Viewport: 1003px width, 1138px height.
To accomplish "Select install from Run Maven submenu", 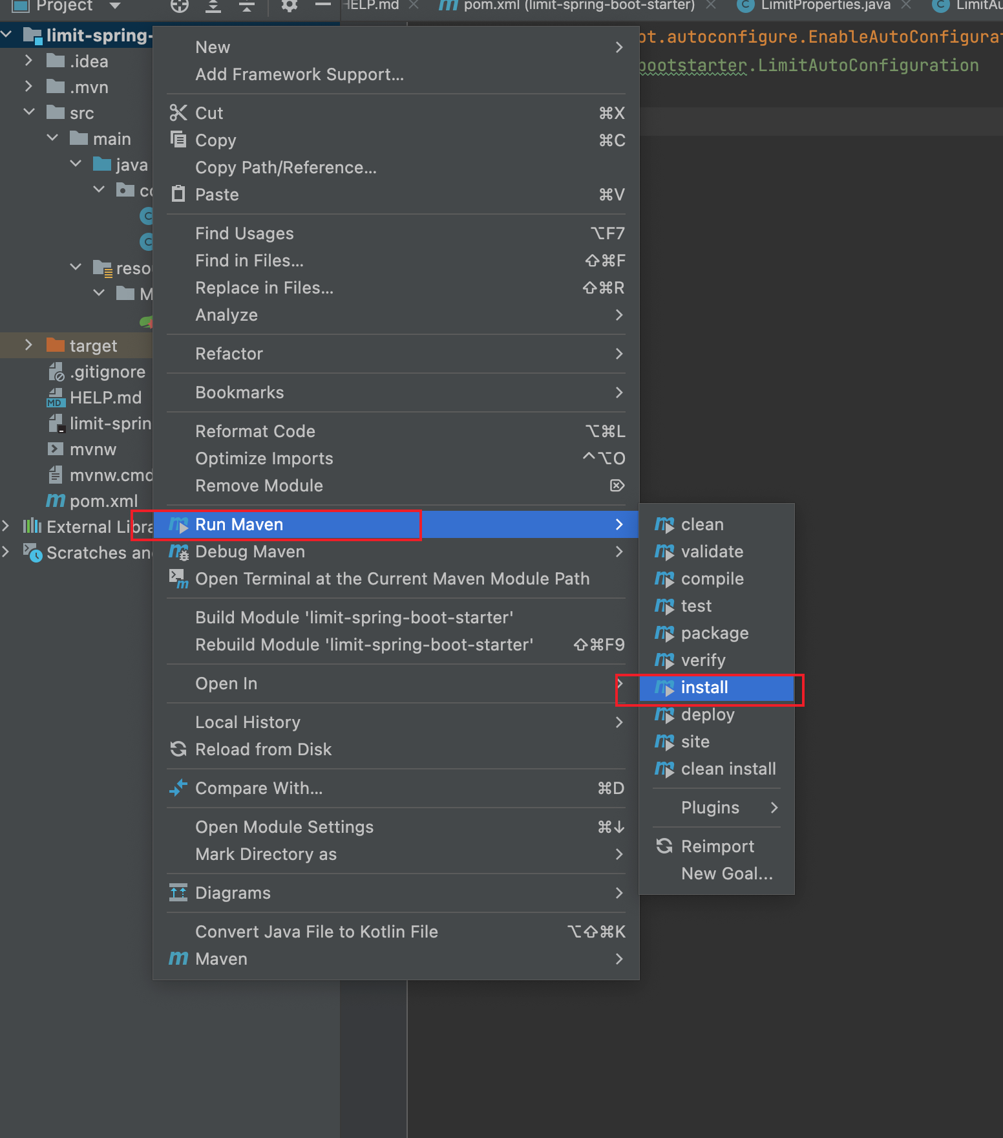I will (x=717, y=687).
